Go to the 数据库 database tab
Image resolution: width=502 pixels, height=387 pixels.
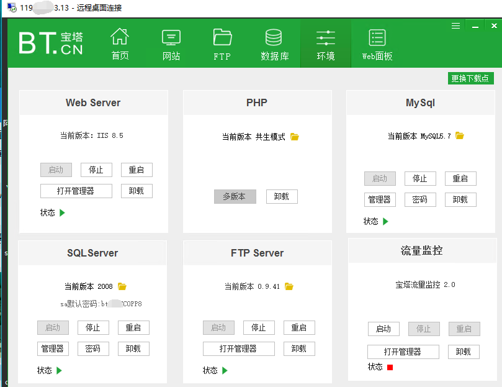pyautogui.click(x=274, y=44)
